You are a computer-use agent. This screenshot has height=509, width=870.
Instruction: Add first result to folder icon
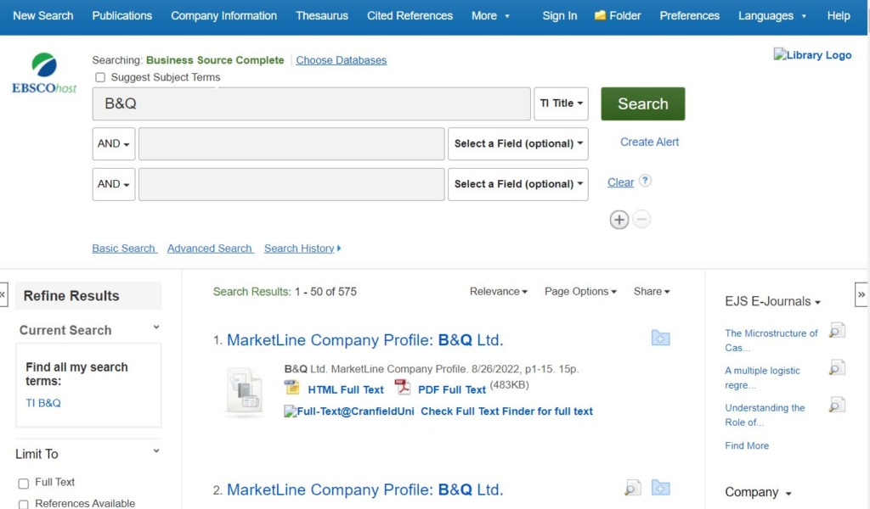pos(660,338)
